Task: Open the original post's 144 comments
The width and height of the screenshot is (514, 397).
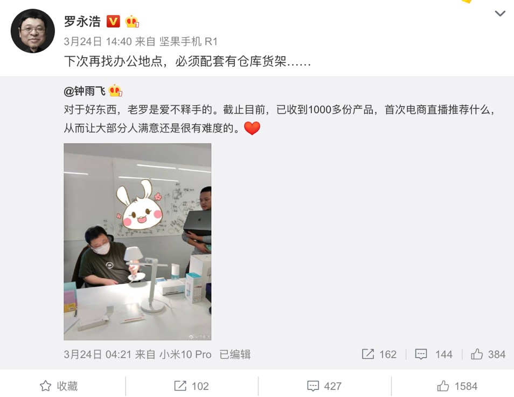Action: [434, 354]
